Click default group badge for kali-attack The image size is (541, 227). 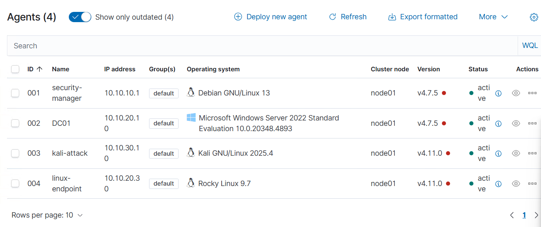(164, 154)
